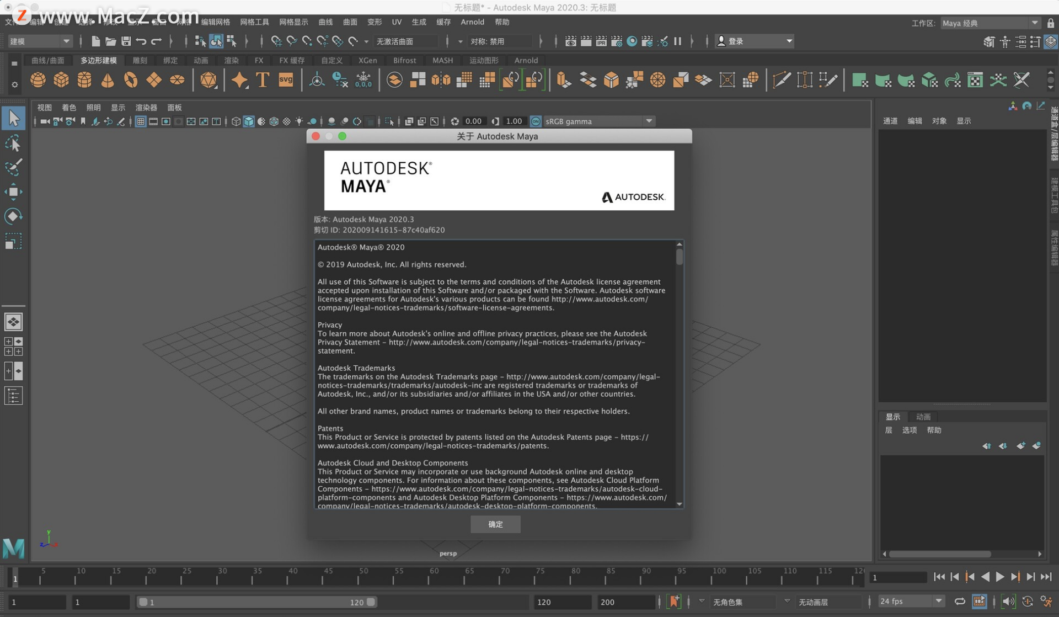Toggle use all lights bulb icon
Image resolution: width=1059 pixels, height=617 pixels.
299,121
